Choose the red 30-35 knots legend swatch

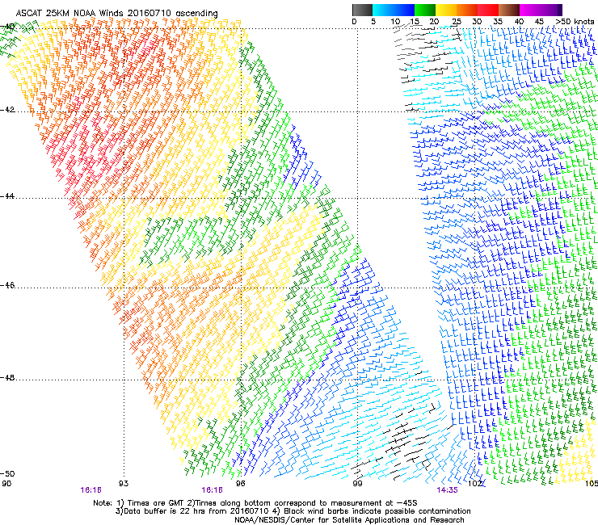click(488, 10)
